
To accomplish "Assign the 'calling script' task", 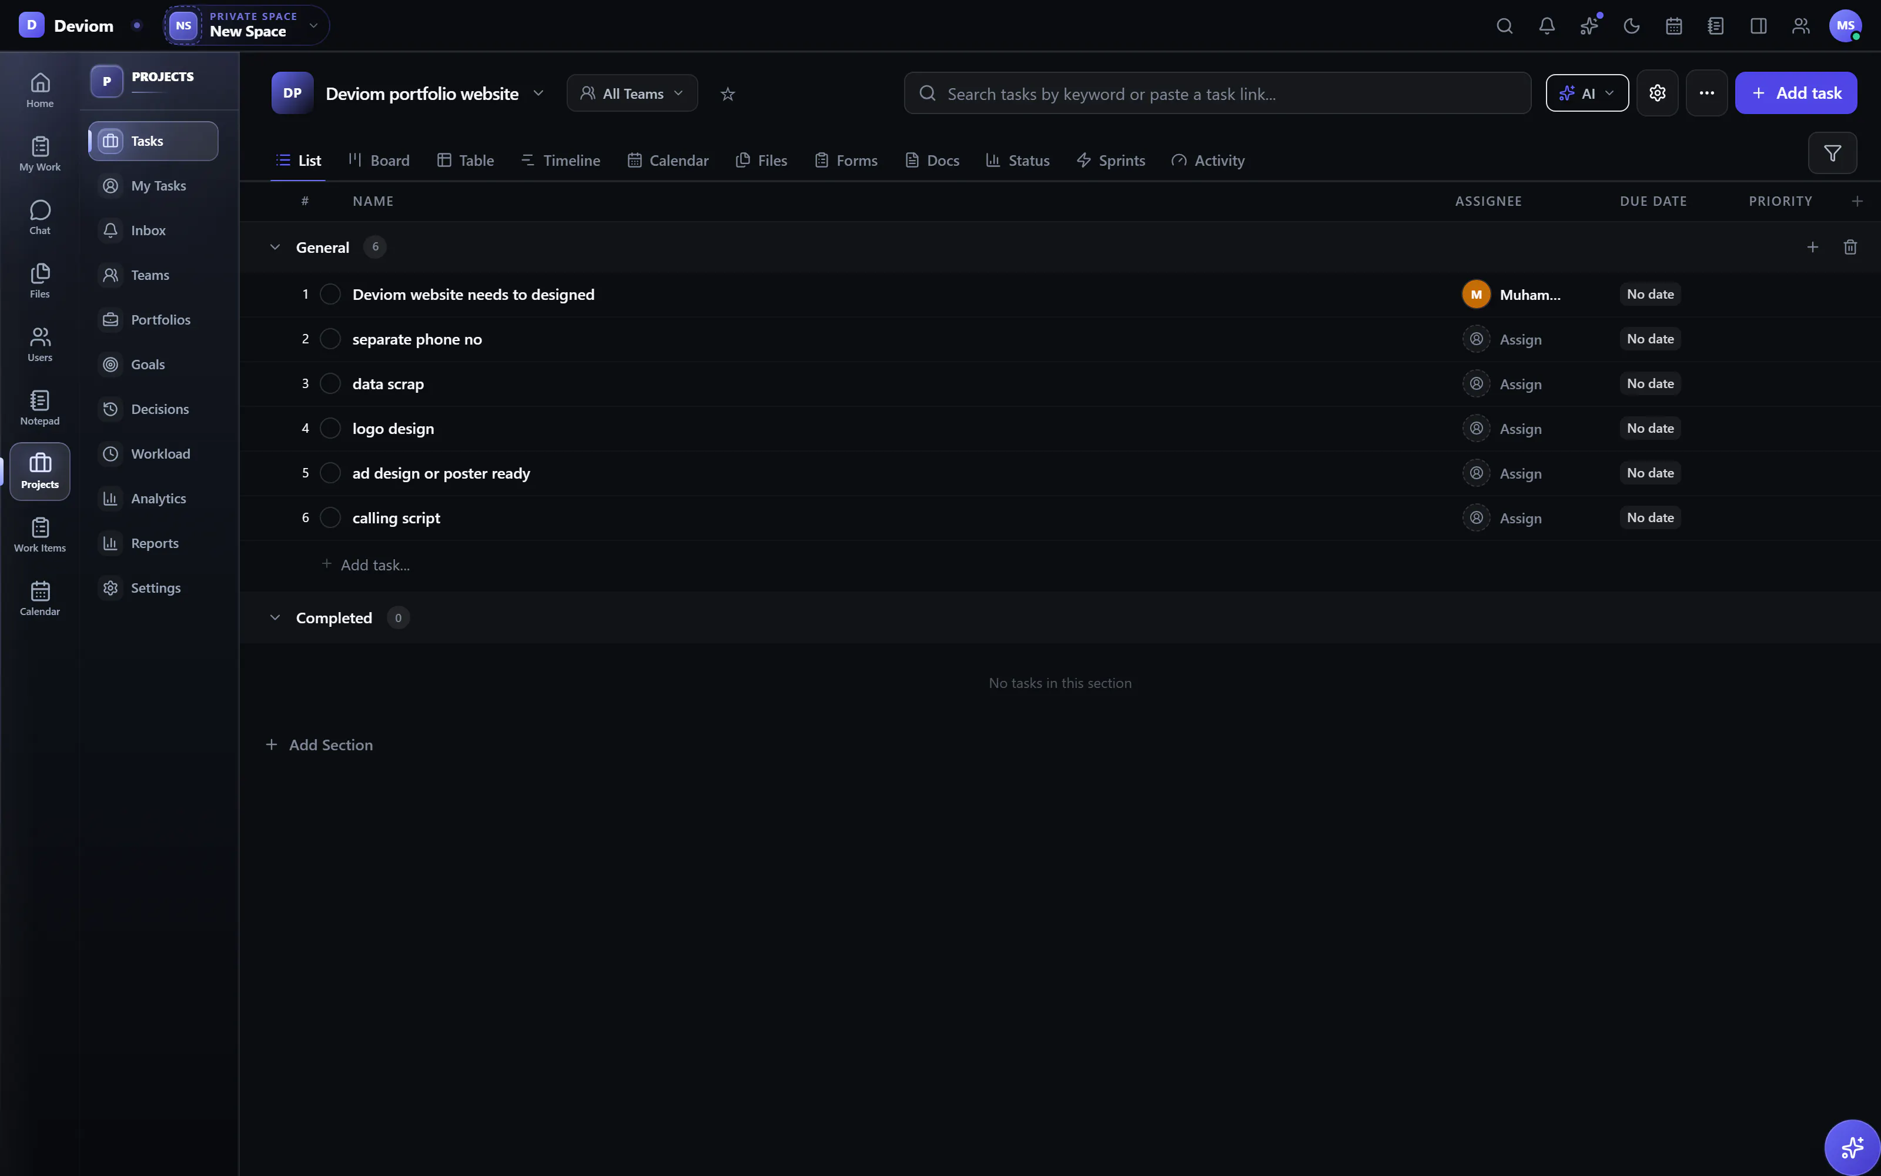I will [1502, 518].
